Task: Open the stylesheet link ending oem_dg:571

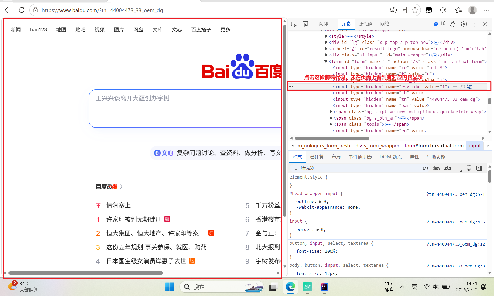Action: click(x=456, y=194)
